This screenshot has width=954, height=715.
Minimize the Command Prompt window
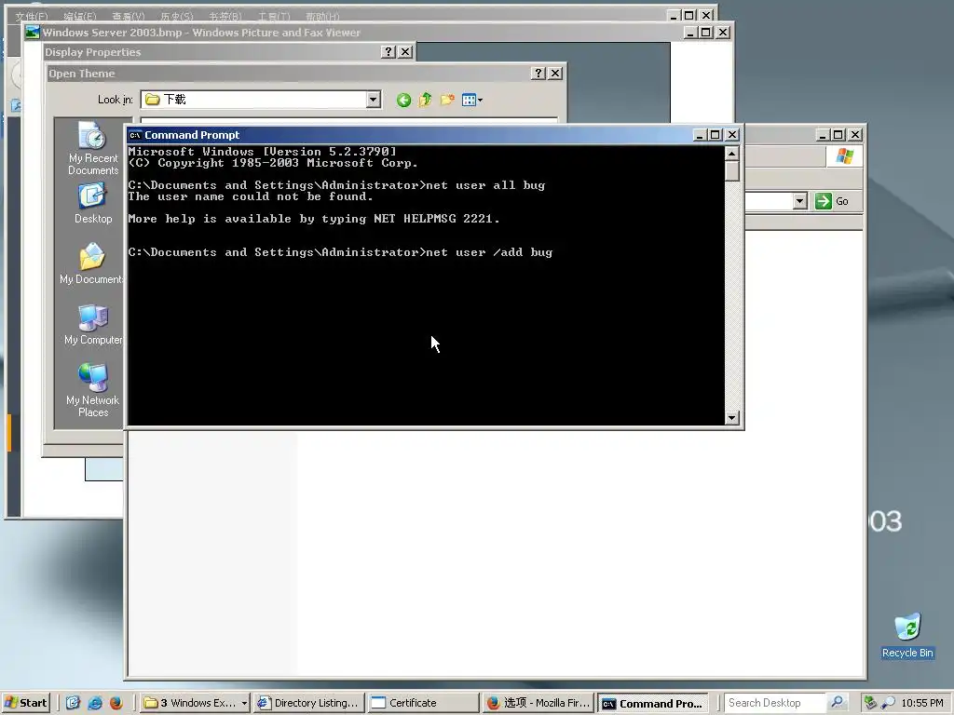tap(701, 135)
